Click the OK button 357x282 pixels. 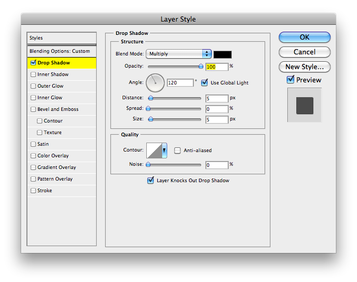(x=304, y=37)
